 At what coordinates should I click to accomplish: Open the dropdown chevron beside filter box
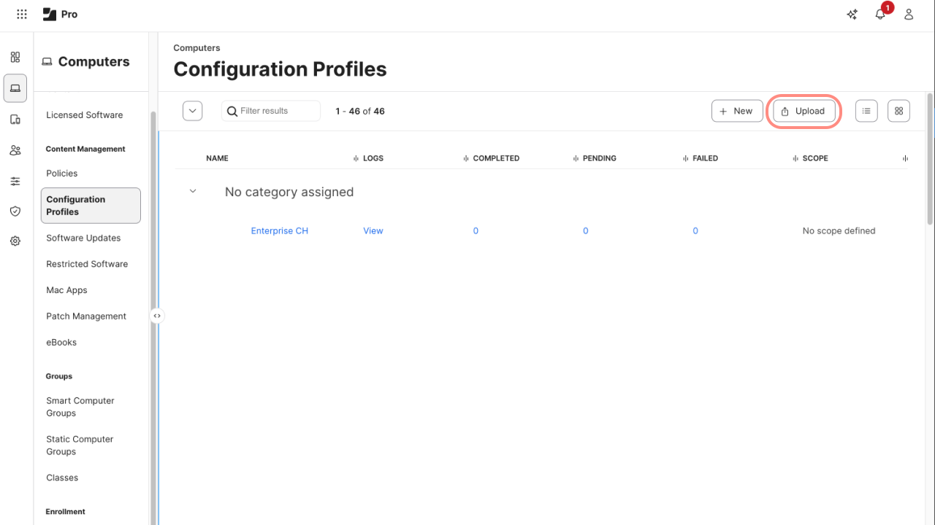coord(192,111)
